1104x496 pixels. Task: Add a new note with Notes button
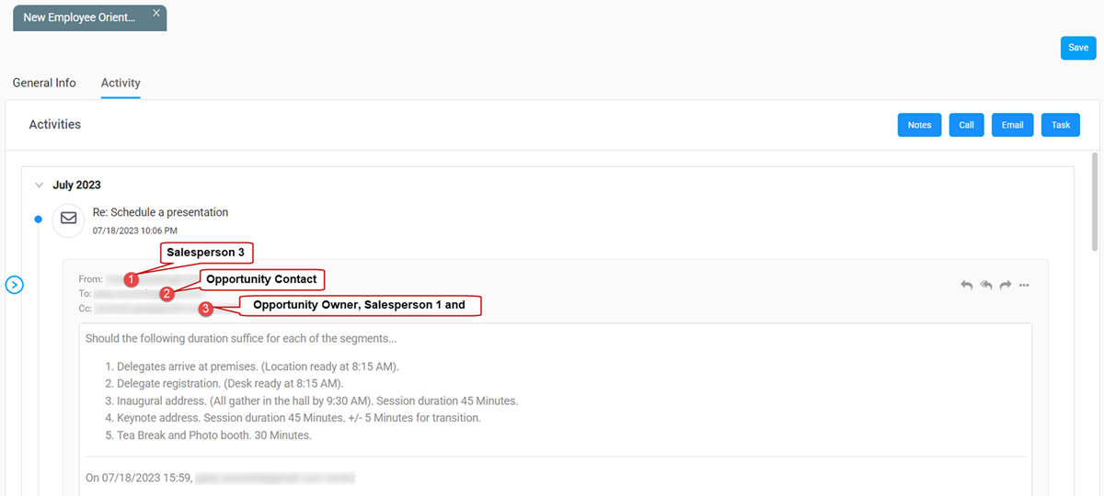(919, 125)
